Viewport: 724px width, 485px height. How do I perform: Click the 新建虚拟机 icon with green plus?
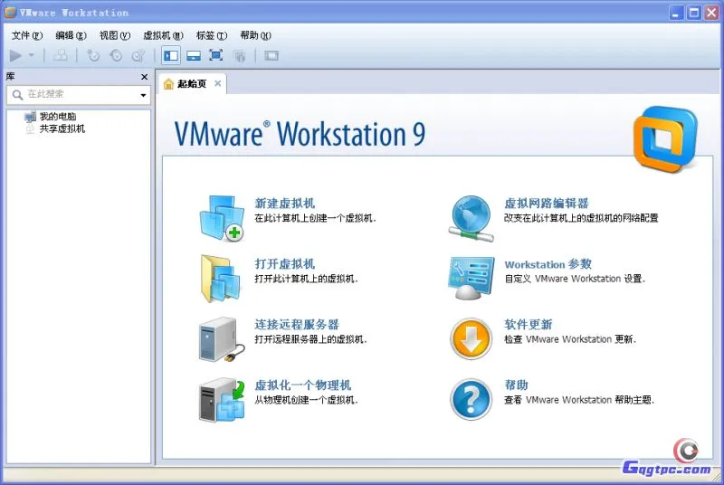coord(222,218)
